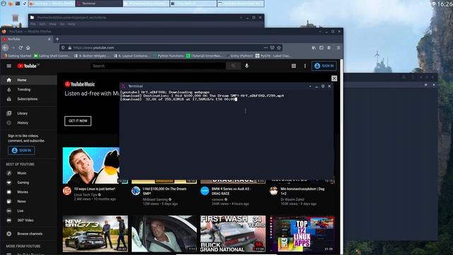Toggle Firefox sidebar icon

pyautogui.click(x=321, y=47)
